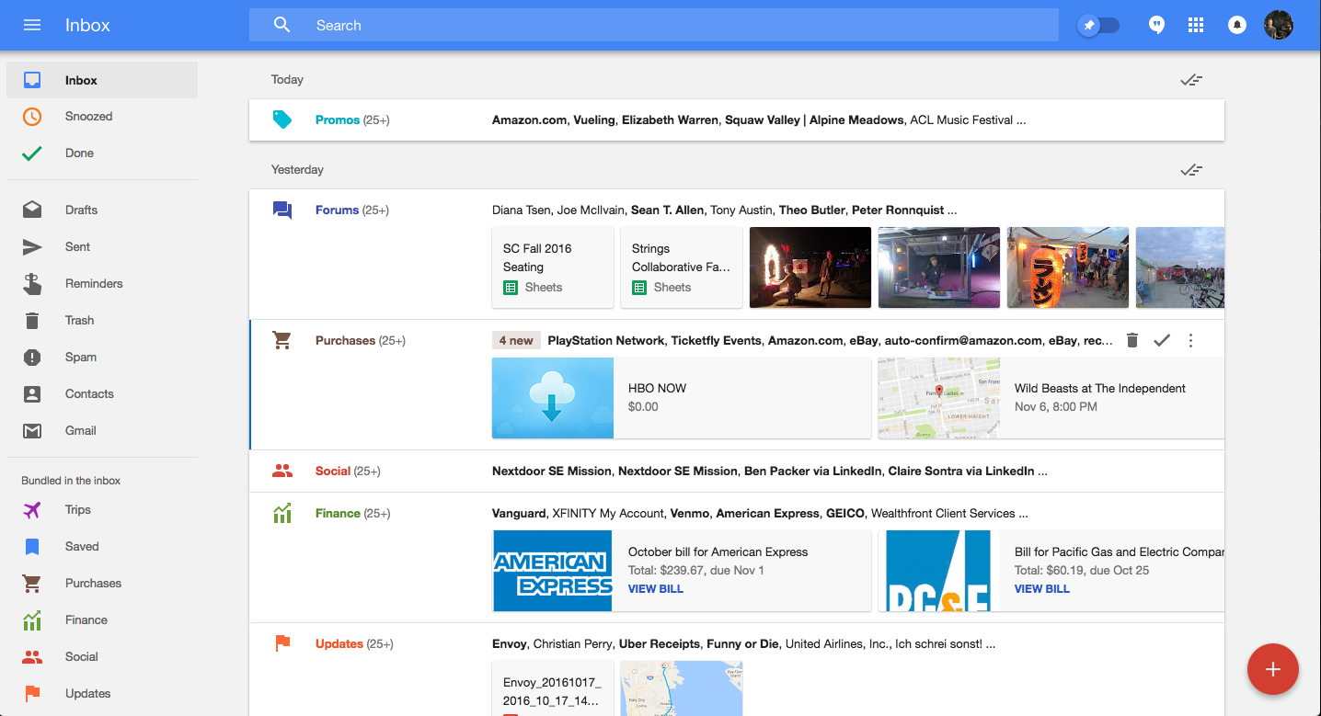Image resolution: width=1321 pixels, height=716 pixels.
Task: Click the 4 new badge in Purchases
Action: (x=516, y=341)
